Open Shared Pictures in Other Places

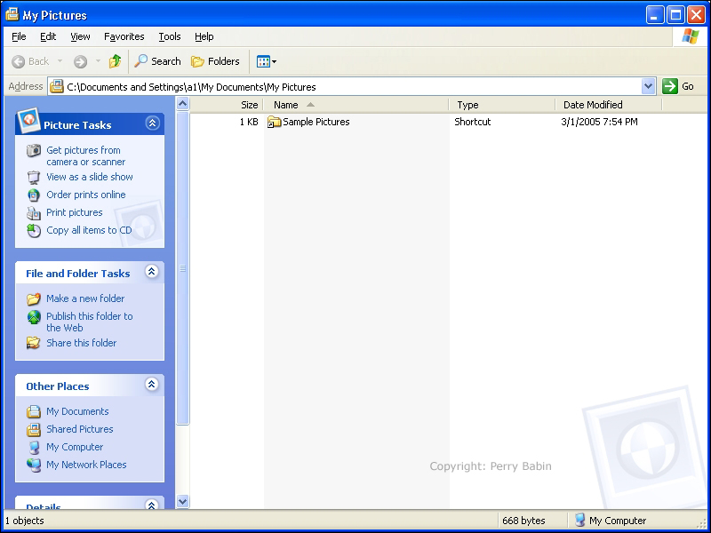80,429
